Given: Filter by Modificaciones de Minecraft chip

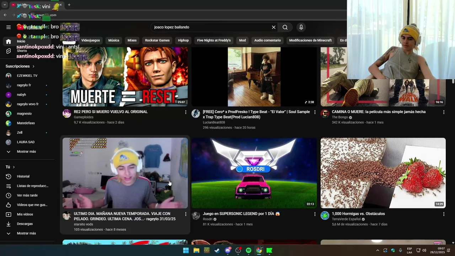Looking at the screenshot, I should point(310,41).
